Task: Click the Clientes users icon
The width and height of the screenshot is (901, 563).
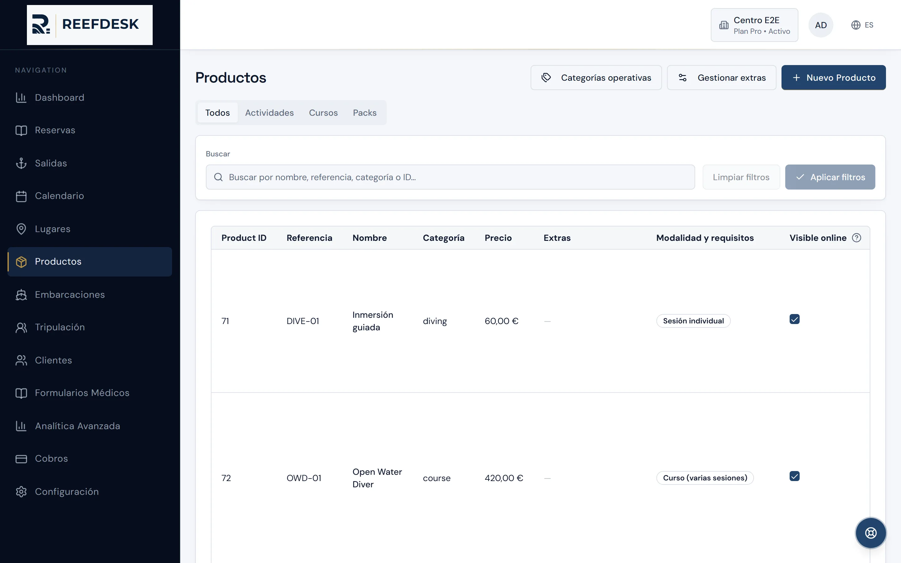Action: 21,360
